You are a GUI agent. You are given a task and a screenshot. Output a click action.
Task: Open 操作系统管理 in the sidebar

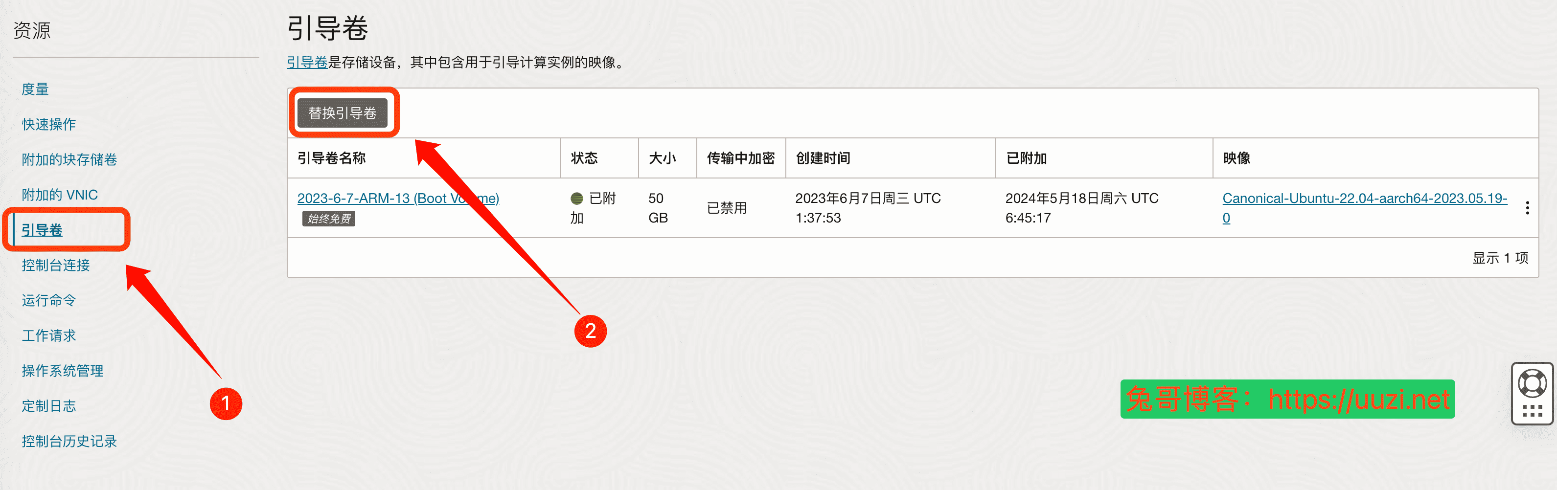tap(62, 371)
